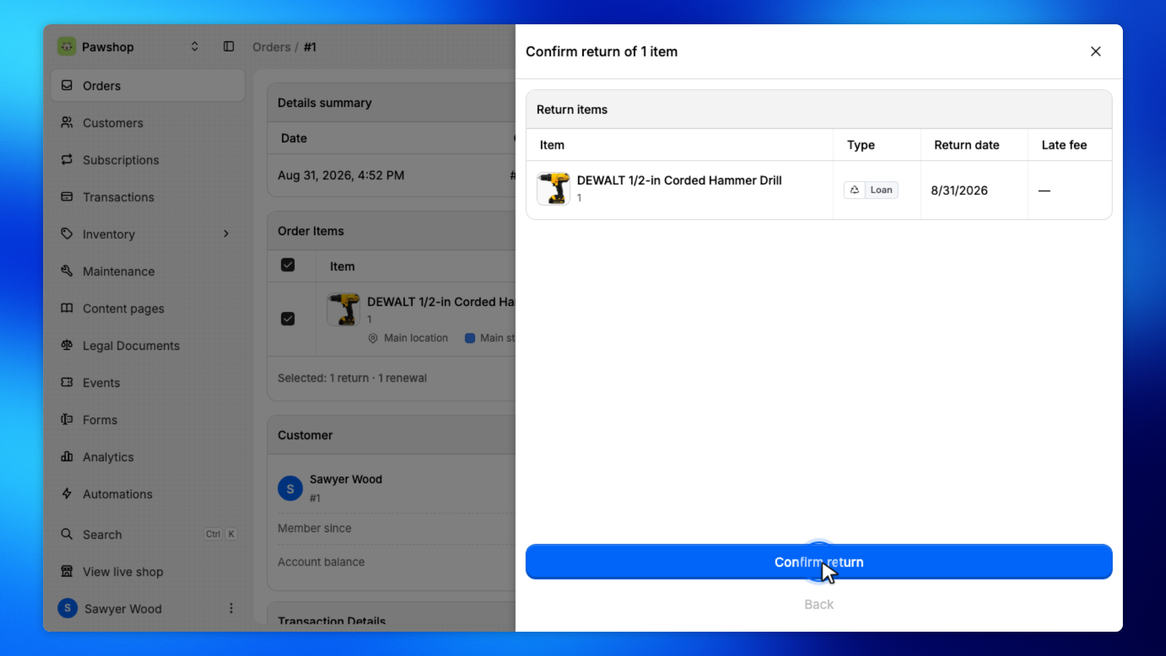Image resolution: width=1166 pixels, height=656 pixels.
Task: Click the DEWALT drill thumbnail in Order Items
Action: pyautogui.click(x=344, y=309)
